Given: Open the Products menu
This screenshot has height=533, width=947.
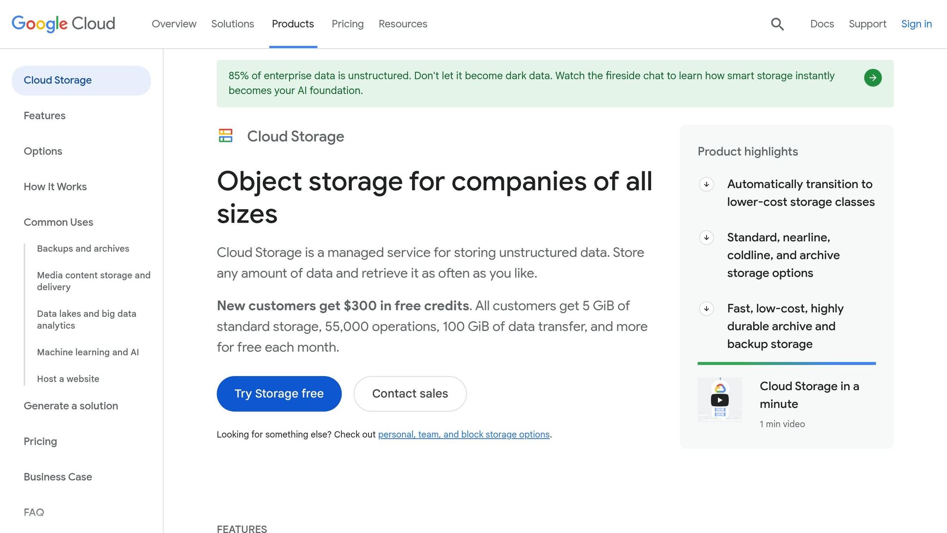Looking at the screenshot, I should tap(293, 24).
